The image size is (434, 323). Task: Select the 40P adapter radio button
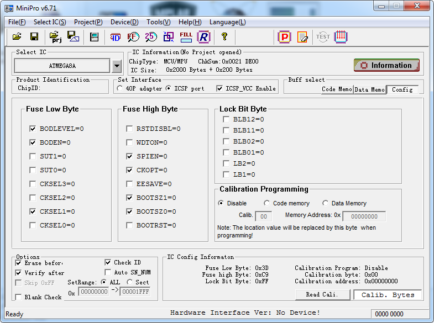119,88
